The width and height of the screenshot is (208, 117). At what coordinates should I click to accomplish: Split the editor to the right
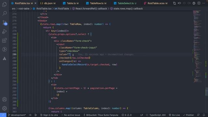coord(199,3)
